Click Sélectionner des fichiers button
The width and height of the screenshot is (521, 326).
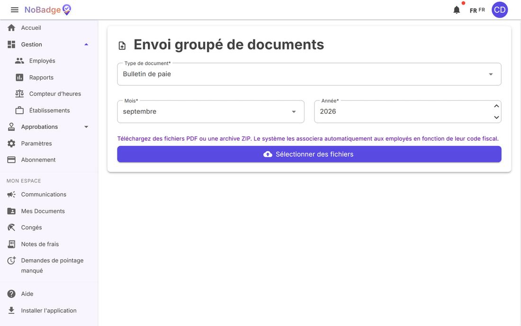(x=309, y=154)
